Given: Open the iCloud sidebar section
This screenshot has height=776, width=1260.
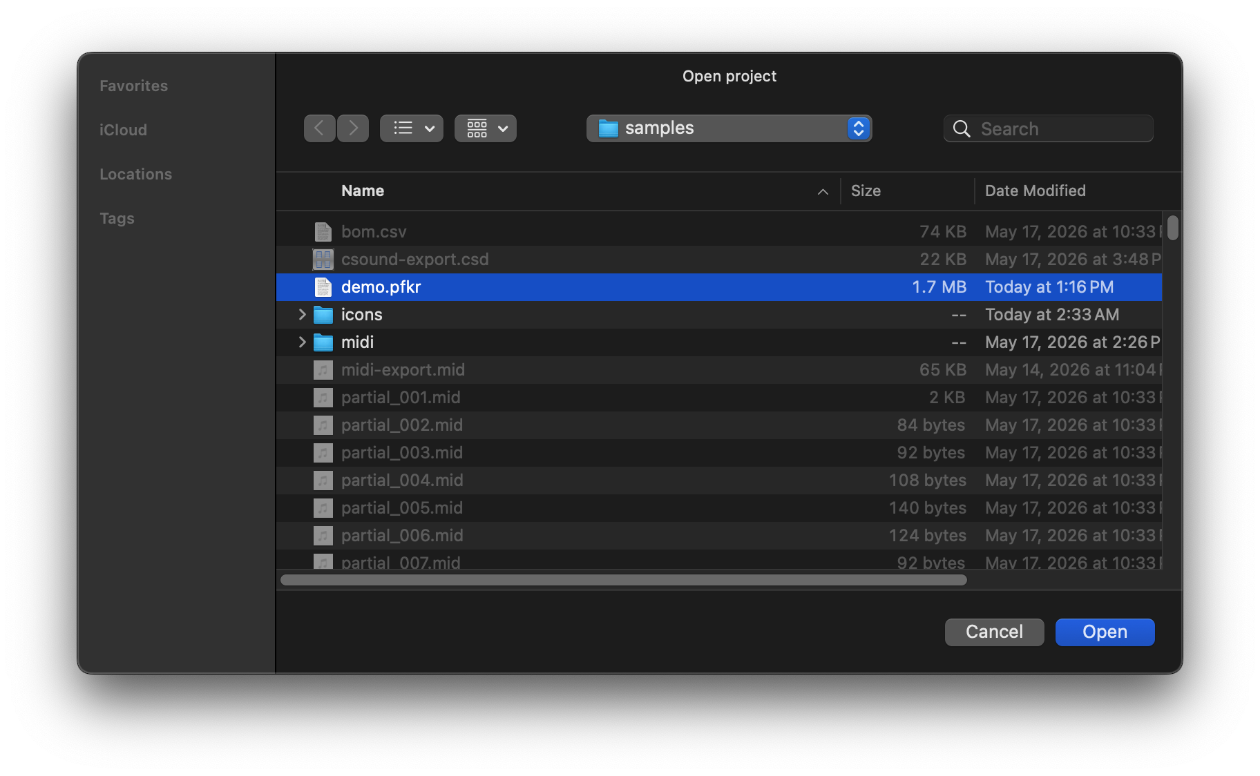Looking at the screenshot, I should tap(123, 130).
